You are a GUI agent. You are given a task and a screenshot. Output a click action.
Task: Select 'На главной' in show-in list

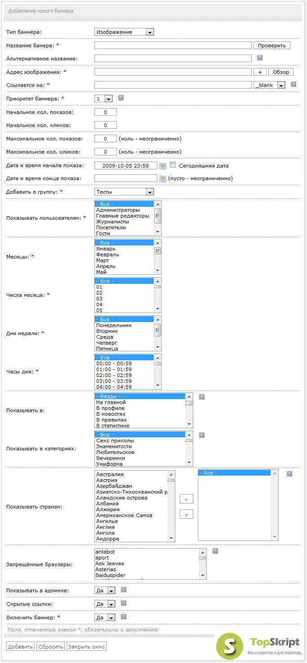click(140, 402)
